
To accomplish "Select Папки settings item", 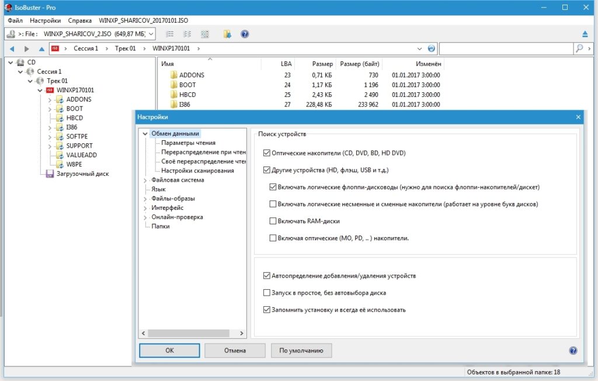I will coord(161,226).
